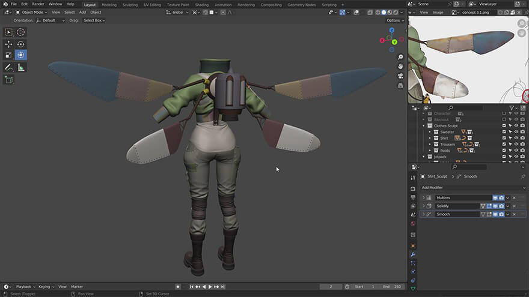Expand the Trousers collection

click(x=430, y=145)
